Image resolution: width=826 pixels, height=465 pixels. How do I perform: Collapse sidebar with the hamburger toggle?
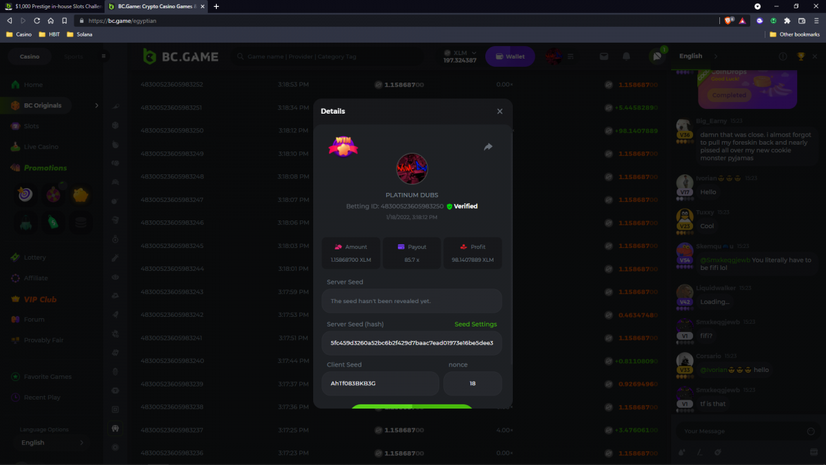104,56
